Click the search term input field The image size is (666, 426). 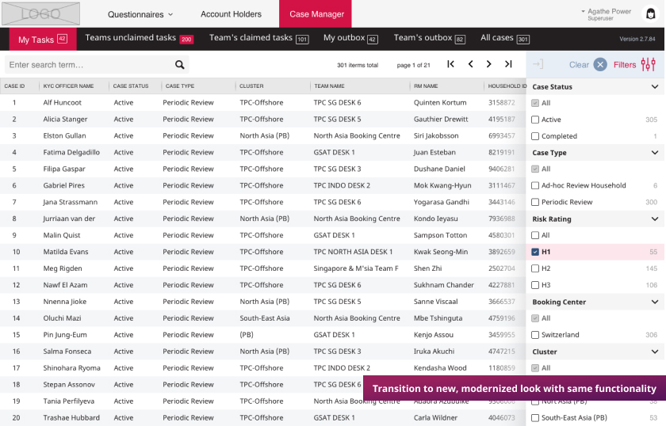coord(87,65)
